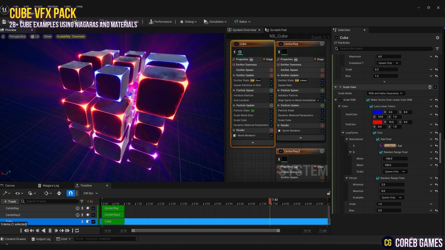
Task: Click the Cube emitter mesh thumbnail
Action: click(x=240, y=52)
